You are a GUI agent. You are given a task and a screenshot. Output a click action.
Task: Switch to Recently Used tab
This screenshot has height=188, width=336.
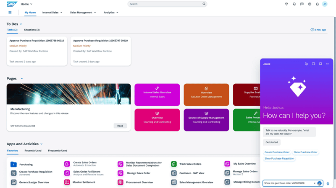pos(33,151)
